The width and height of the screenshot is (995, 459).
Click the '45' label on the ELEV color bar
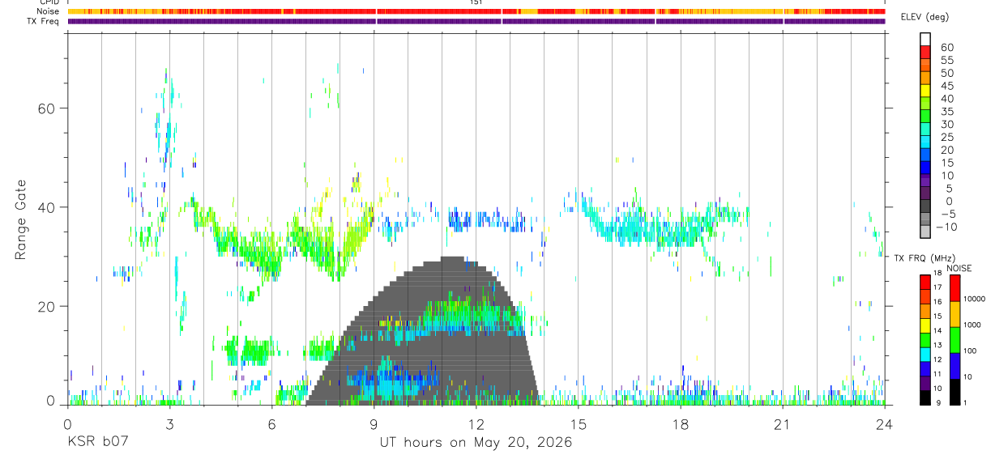[x=946, y=86]
